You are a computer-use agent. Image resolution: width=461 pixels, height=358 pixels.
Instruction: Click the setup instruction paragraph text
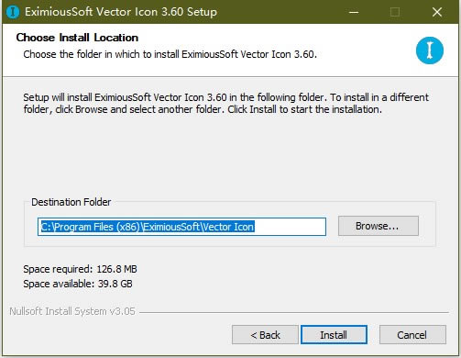pyautogui.click(x=225, y=103)
